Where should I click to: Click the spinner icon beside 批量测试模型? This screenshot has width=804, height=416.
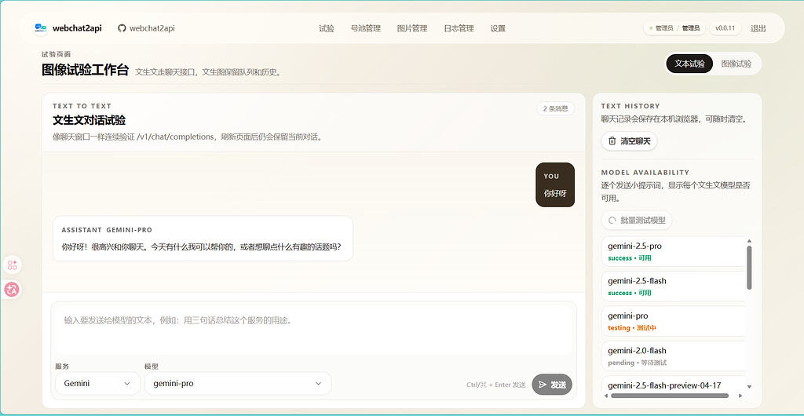pyautogui.click(x=612, y=221)
